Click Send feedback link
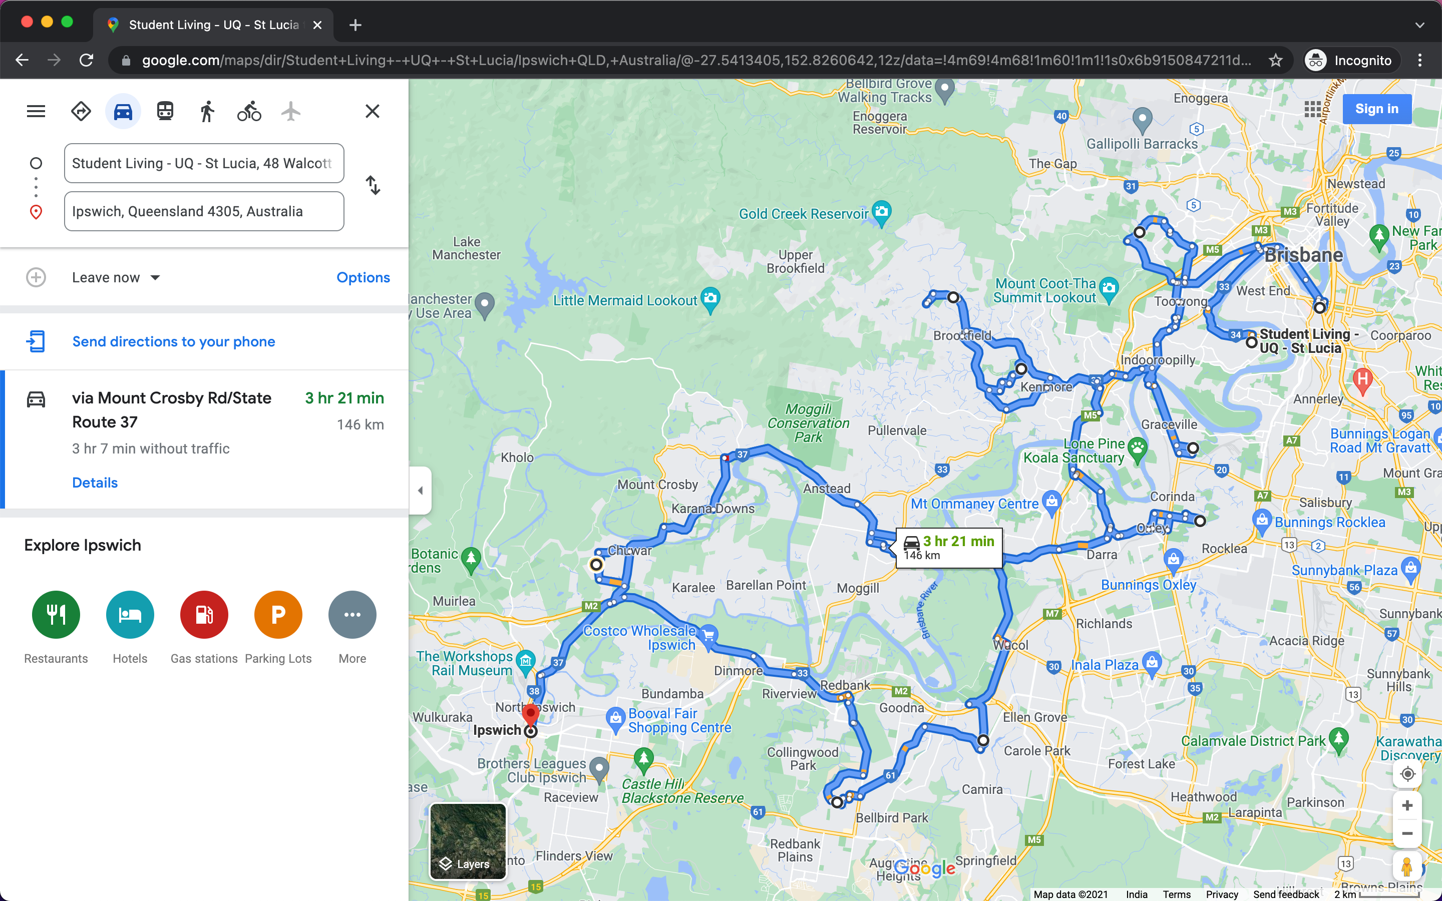1442x901 pixels. coord(1286,894)
